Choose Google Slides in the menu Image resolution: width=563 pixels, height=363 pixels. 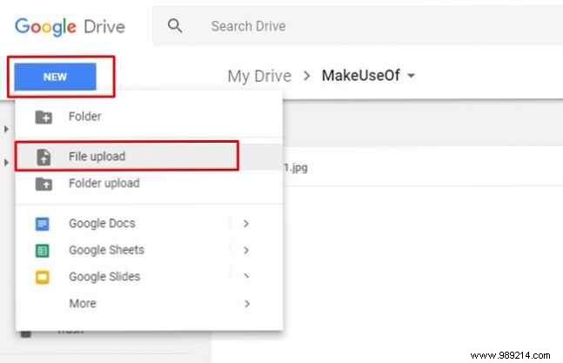point(149,277)
